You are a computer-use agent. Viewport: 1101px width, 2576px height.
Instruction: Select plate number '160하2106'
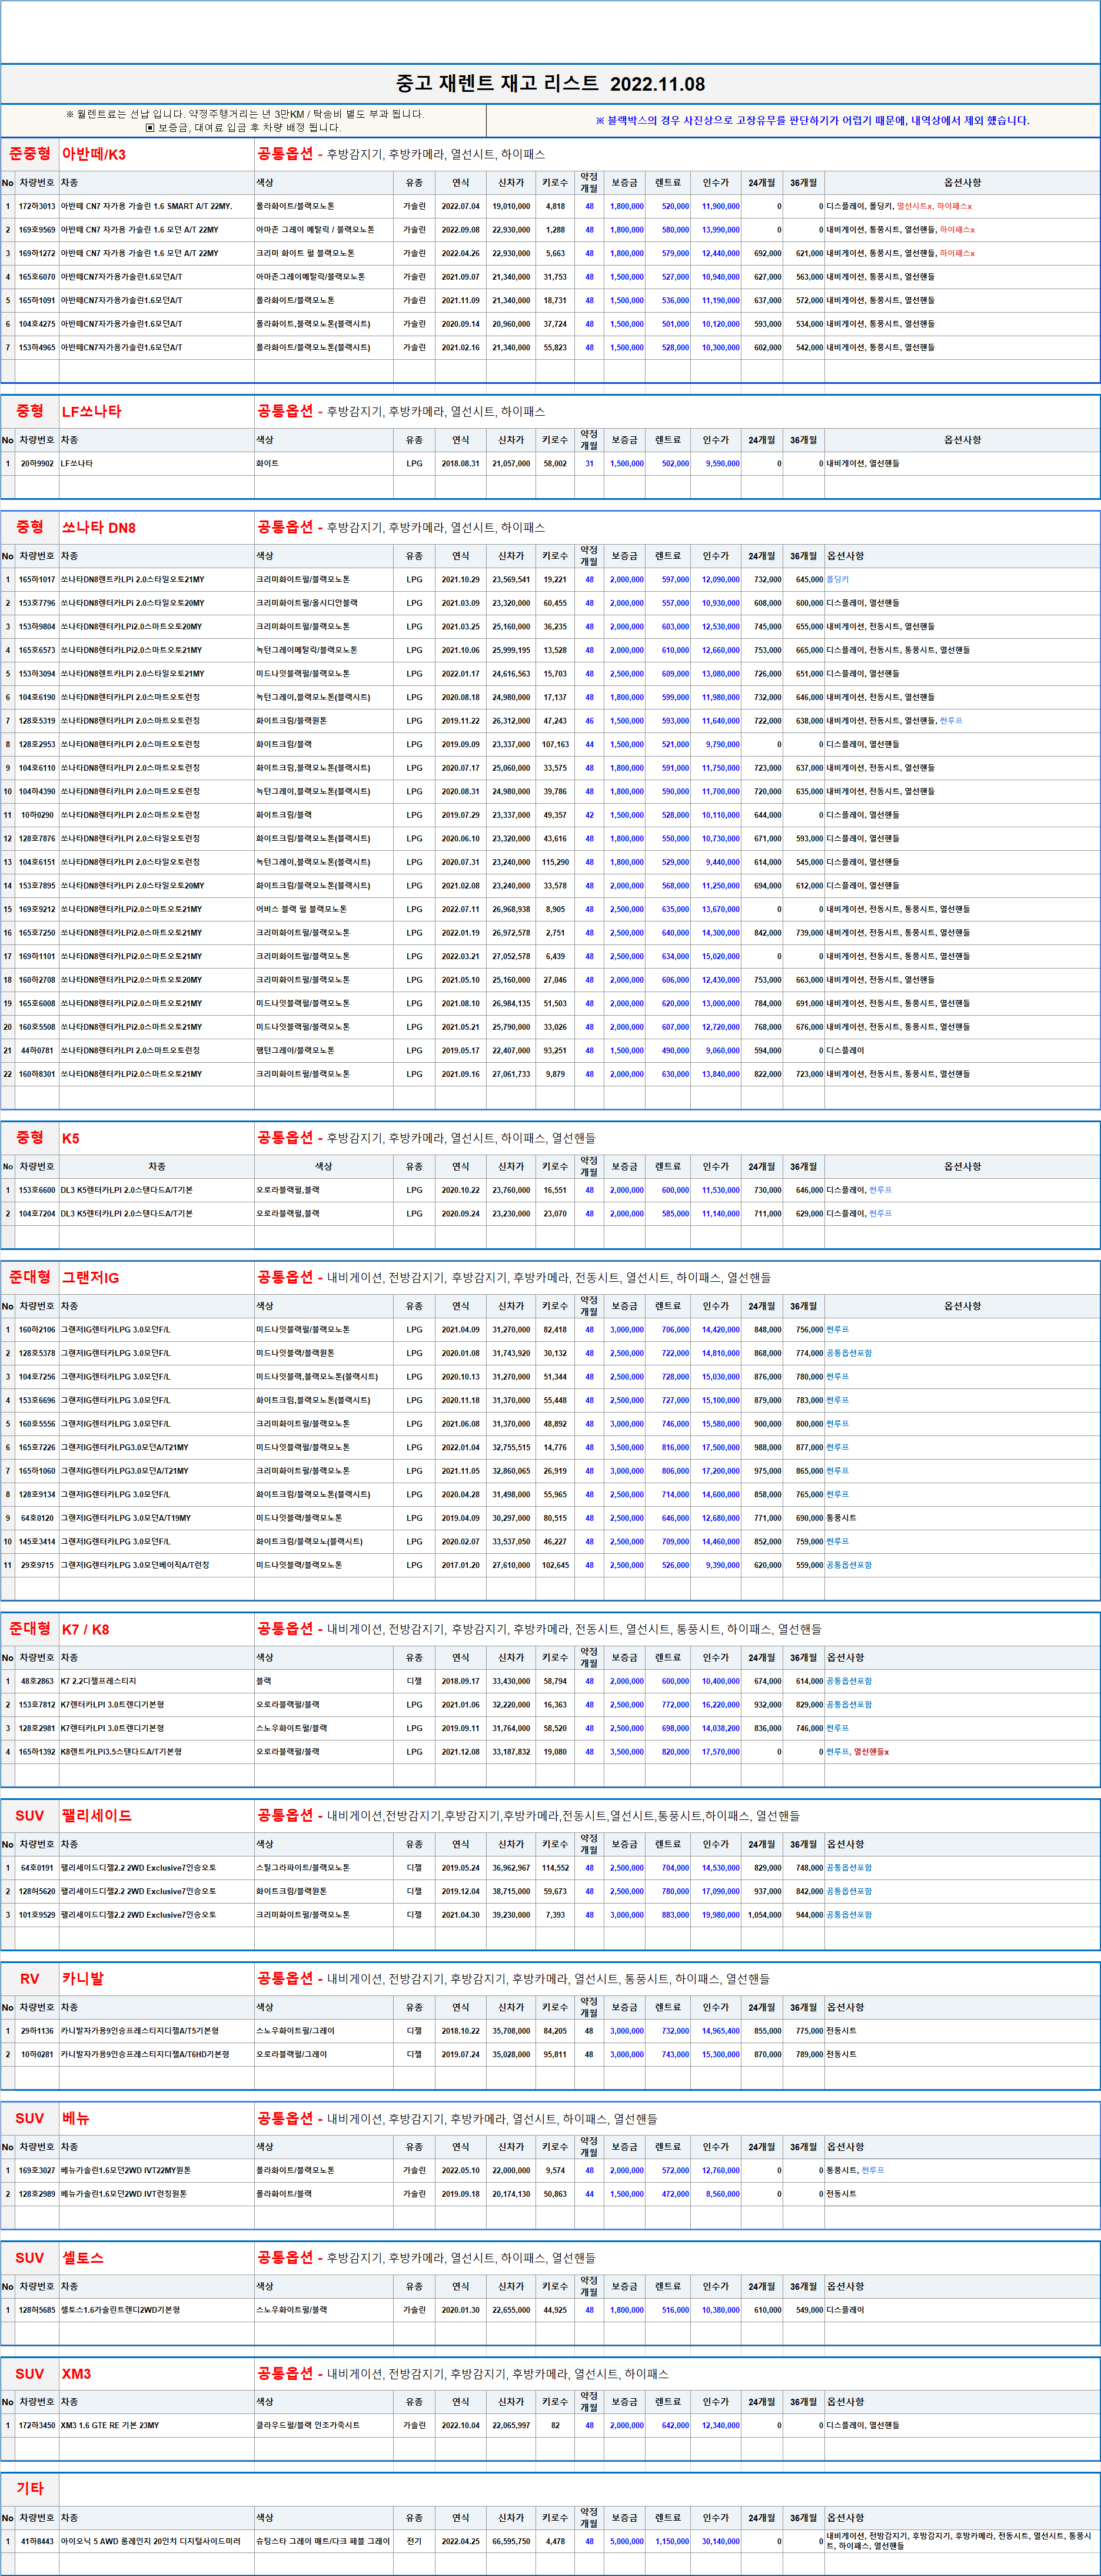coord(37,1330)
